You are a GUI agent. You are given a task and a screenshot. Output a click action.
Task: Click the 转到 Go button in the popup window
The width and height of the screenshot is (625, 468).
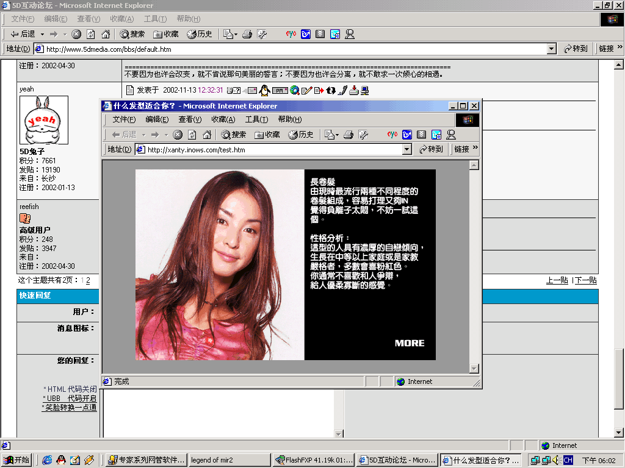(431, 149)
